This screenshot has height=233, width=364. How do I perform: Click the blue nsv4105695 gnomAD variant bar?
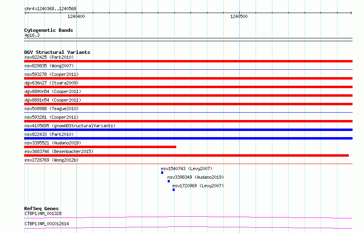[x=188, y=130]
